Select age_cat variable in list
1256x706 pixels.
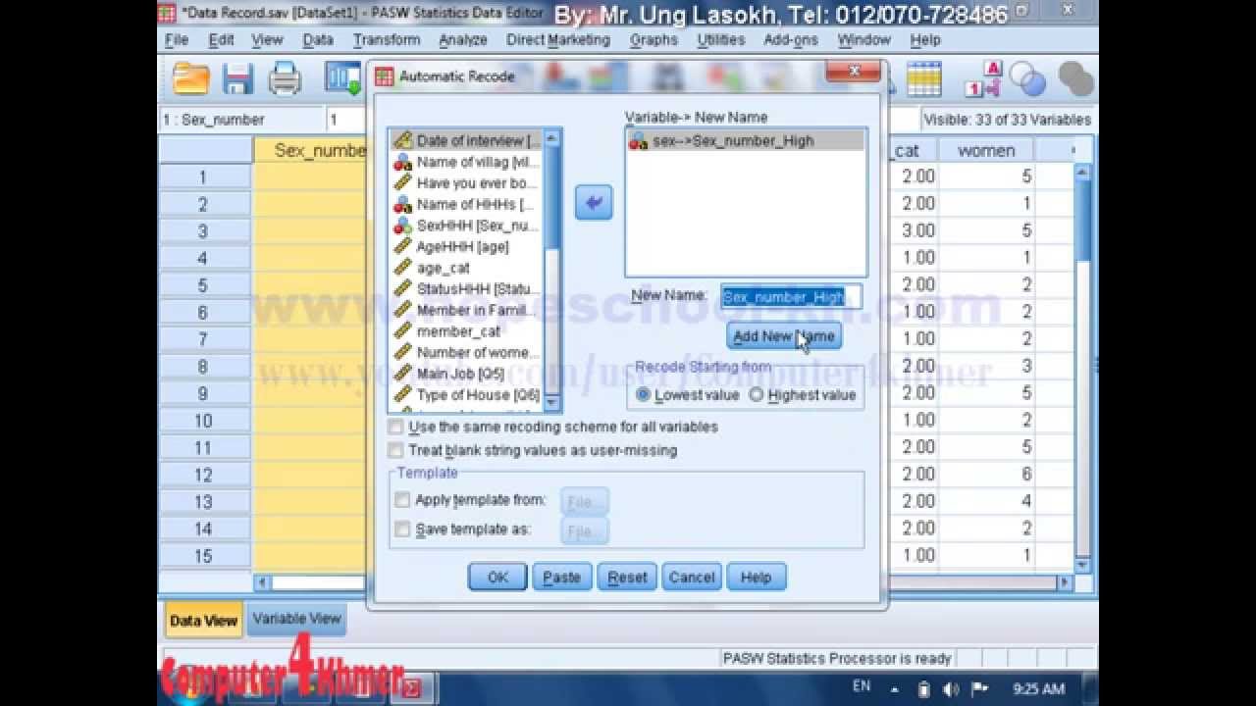click(x=433, y=268)
